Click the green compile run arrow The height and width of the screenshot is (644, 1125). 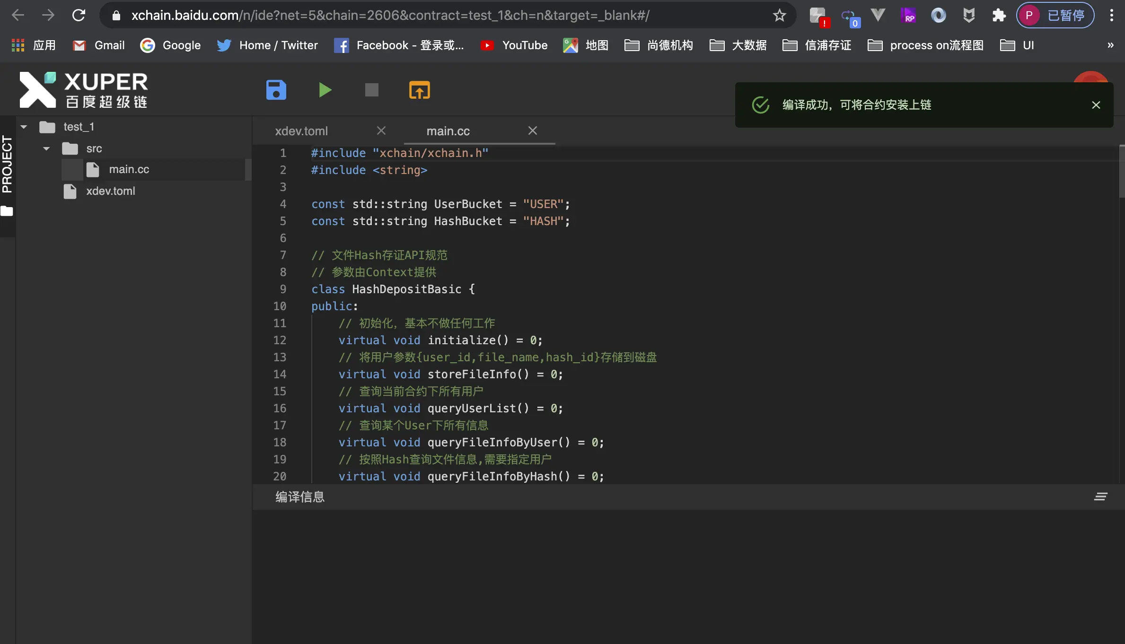[325, 90]
